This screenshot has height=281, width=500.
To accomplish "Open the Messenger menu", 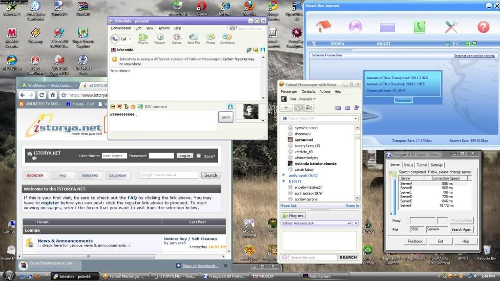I will 289,91.
